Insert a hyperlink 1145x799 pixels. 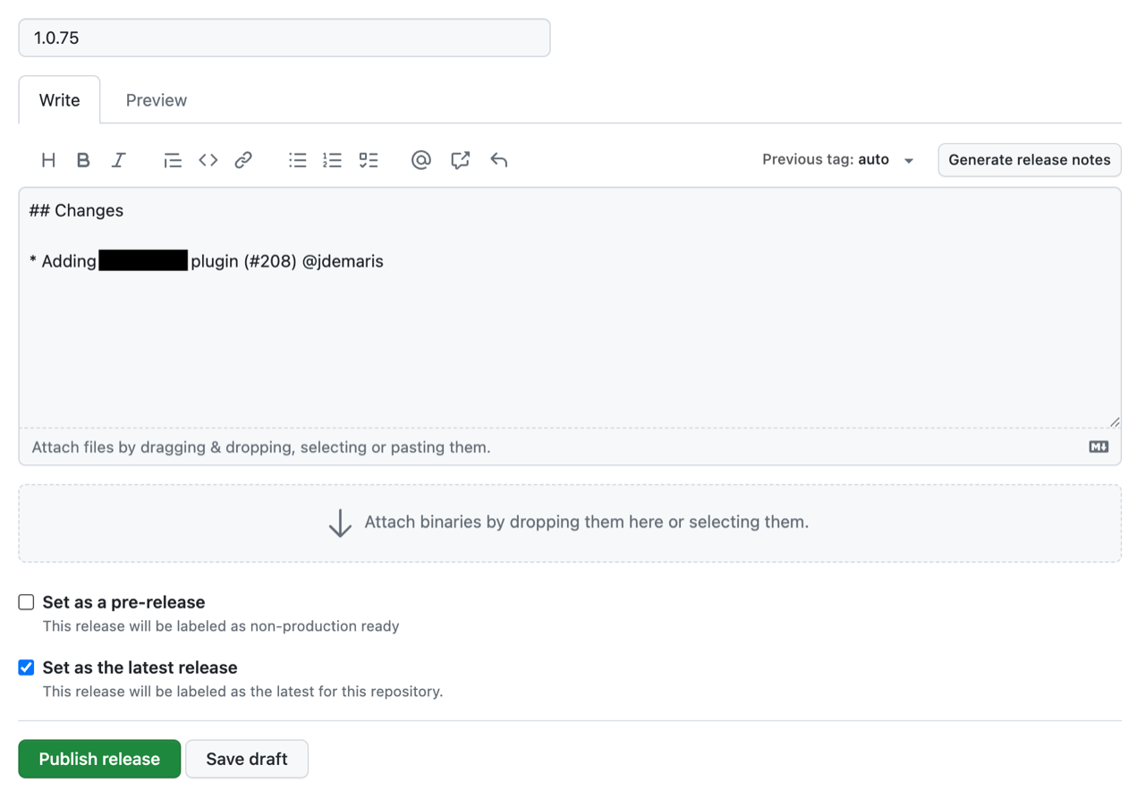242,159
